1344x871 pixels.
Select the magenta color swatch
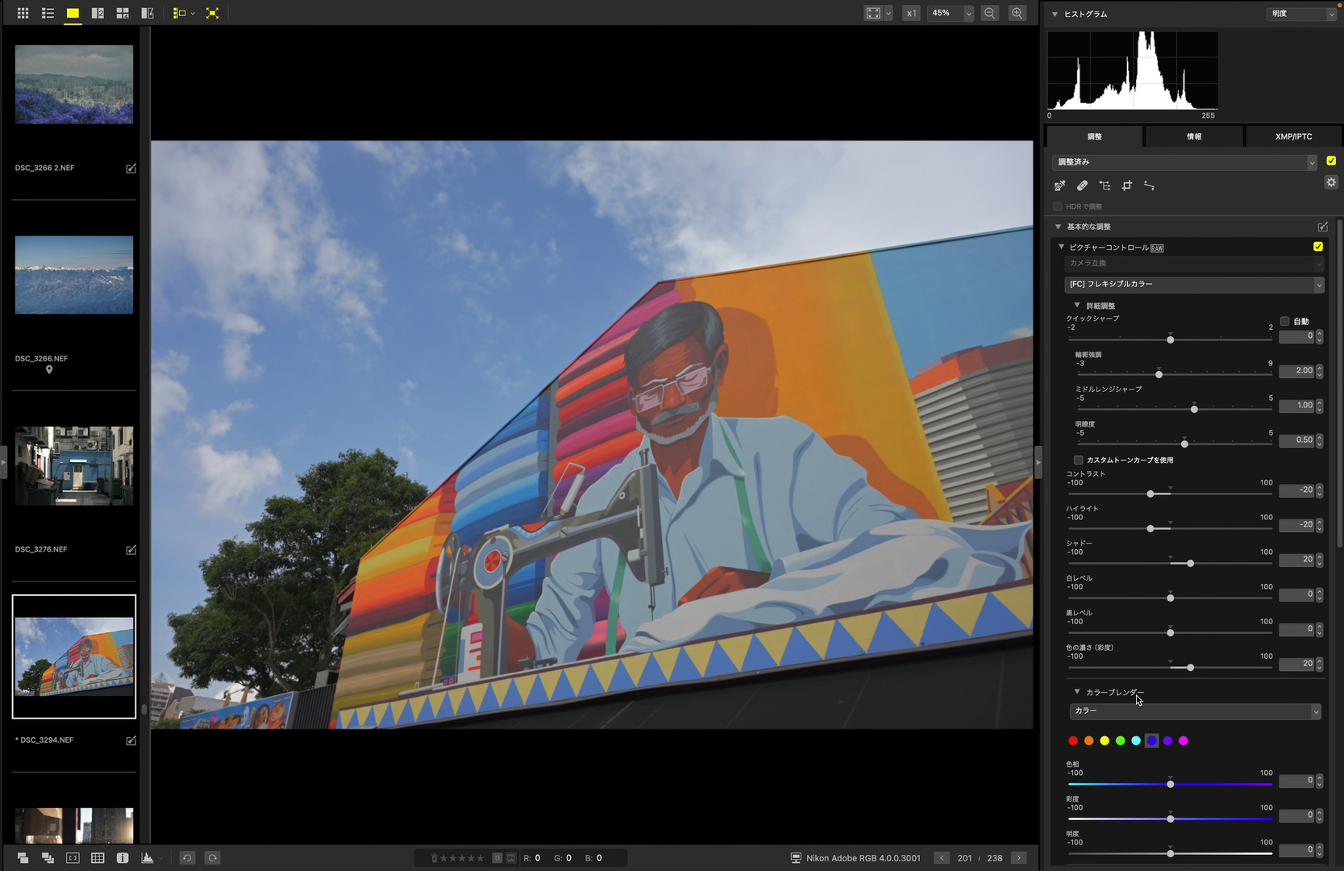tap(1184, 740)
